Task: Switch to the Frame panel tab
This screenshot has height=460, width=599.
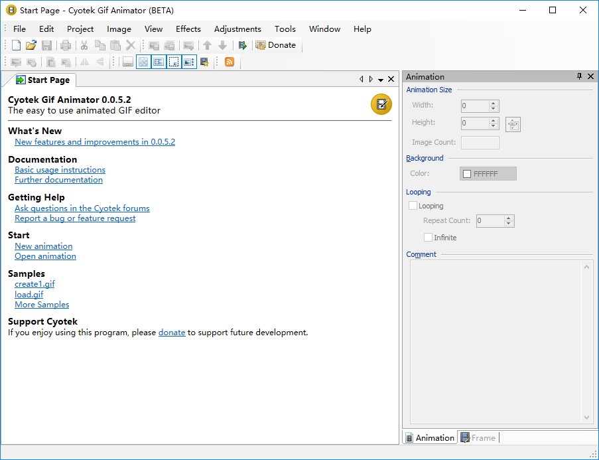Action: [478, 437]
